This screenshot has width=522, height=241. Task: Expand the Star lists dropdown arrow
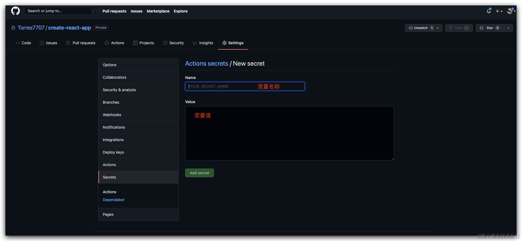(x=508, y=28)
